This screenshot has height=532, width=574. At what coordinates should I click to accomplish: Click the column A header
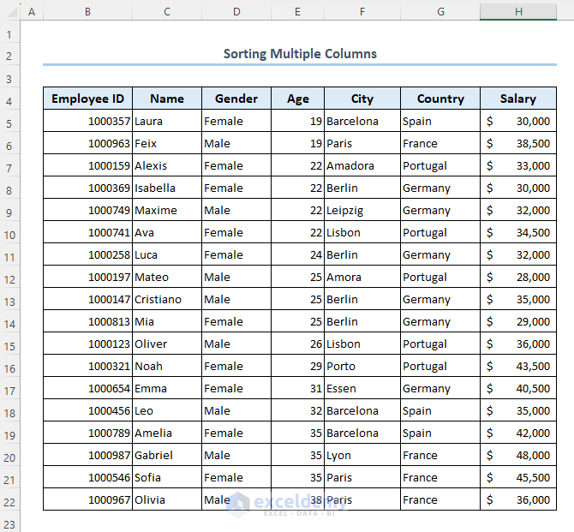point(32,12)
